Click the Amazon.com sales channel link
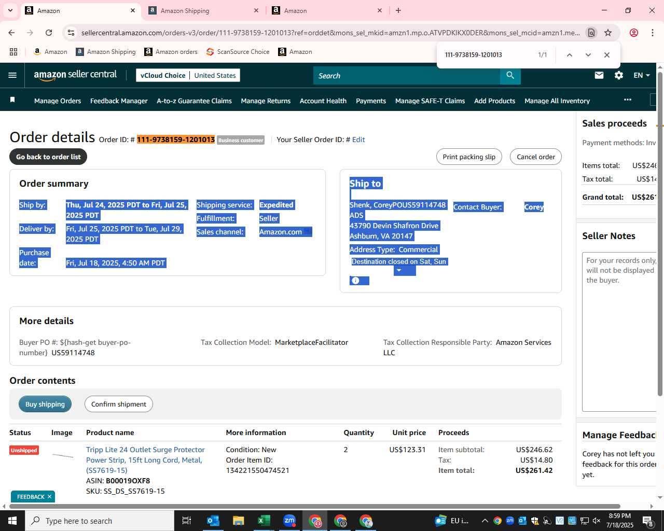664x531 pixels. point(281,232)
